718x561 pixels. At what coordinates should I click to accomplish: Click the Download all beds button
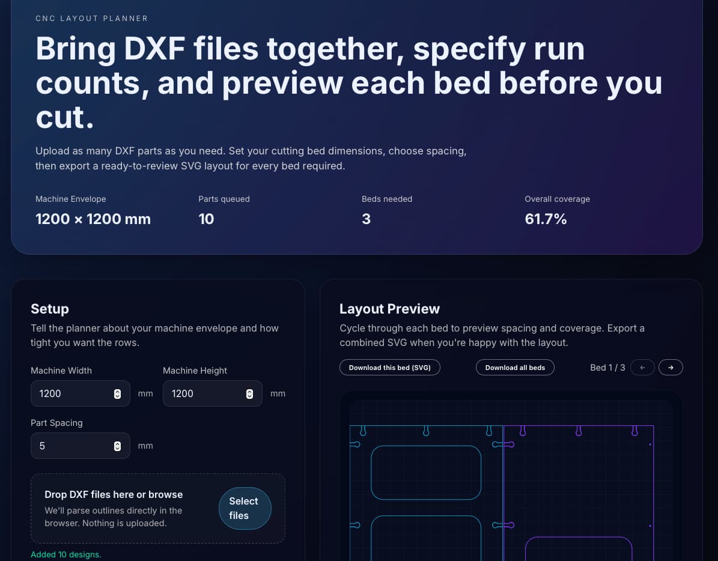[x=515, y=368]
